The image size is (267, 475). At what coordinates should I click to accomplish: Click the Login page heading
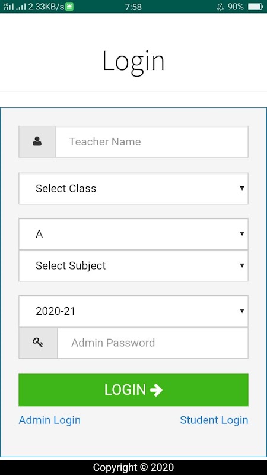(x=133, y=62)
